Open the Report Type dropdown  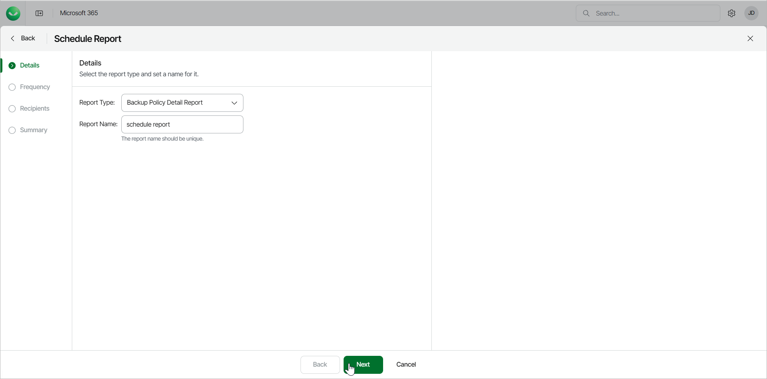182,103
